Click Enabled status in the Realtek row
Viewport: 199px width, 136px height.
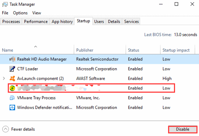click(135, 59)
